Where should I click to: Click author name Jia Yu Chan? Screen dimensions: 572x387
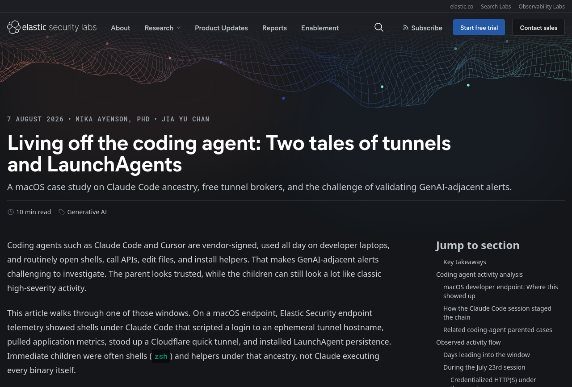pyautogui.click(x=185, y=119)
